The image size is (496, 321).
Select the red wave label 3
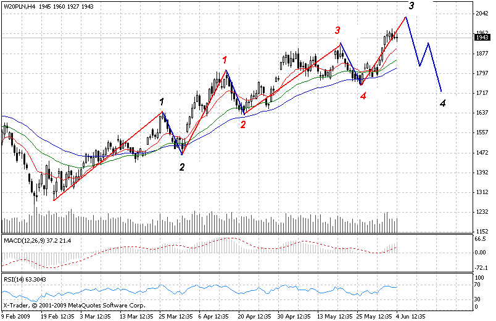click(x=337, y=30)
